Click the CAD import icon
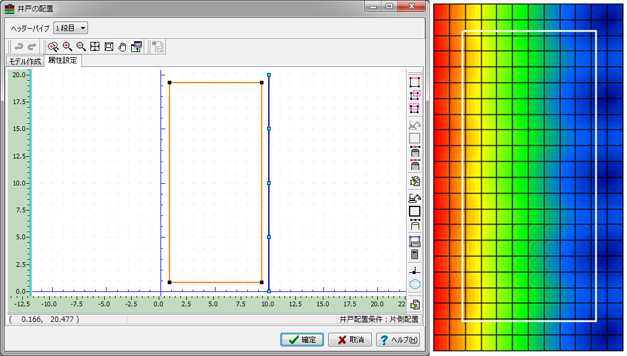This screenshot has width=627, height=356. pos(158,47)
